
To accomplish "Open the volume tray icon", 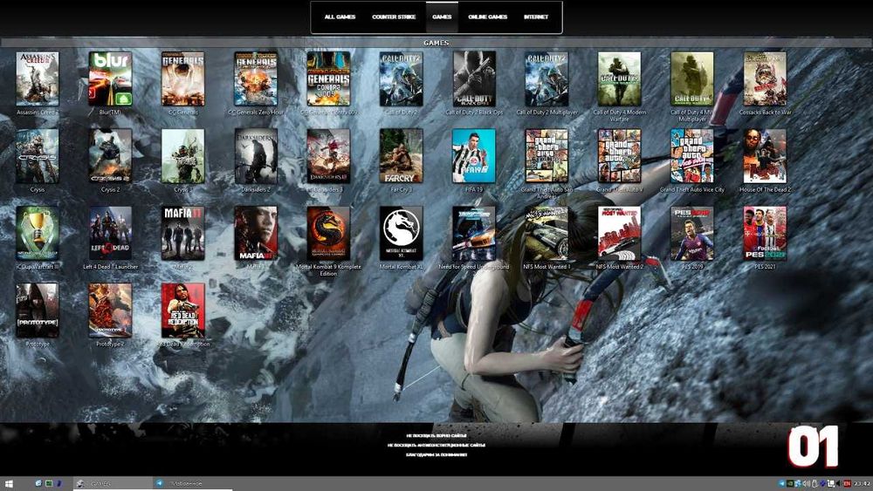I will [x=806, y=484].
